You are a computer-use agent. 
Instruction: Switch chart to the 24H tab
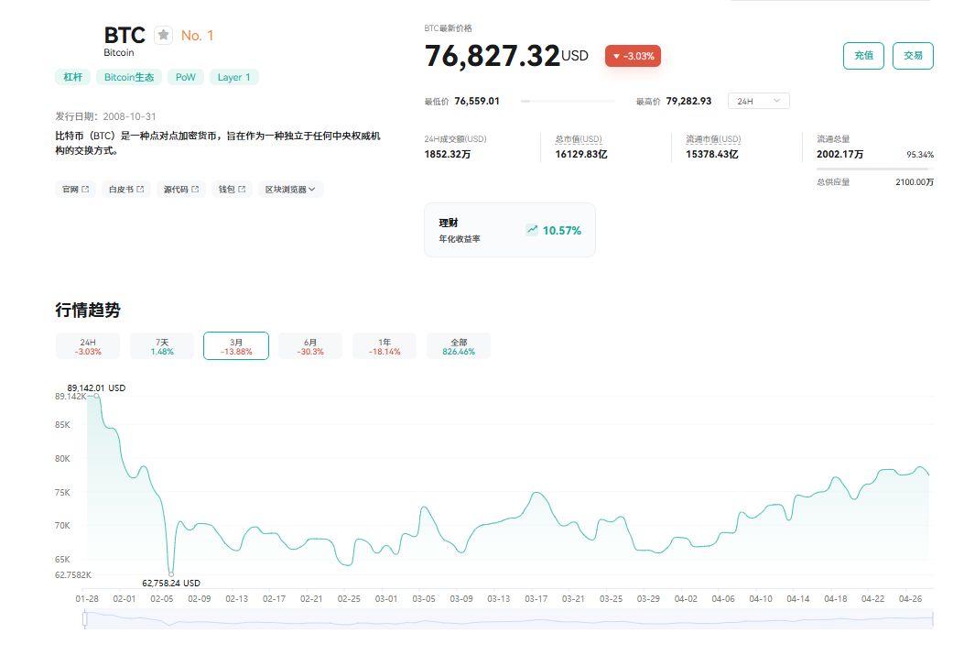click(88, 346)
